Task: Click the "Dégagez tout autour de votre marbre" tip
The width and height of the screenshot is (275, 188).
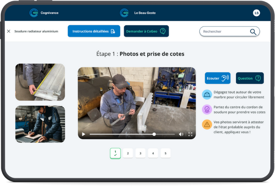Action: 239,94
